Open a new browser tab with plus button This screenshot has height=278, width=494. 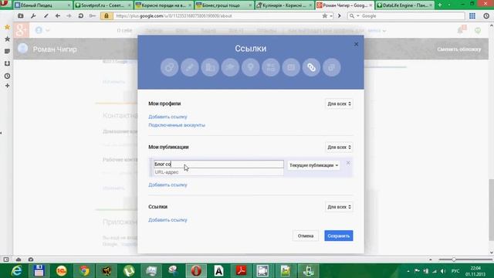440,5
